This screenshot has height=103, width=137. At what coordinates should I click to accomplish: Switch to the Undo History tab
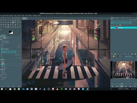coord(129,18)
